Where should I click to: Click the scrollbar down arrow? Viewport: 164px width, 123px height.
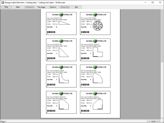(162, 118)
